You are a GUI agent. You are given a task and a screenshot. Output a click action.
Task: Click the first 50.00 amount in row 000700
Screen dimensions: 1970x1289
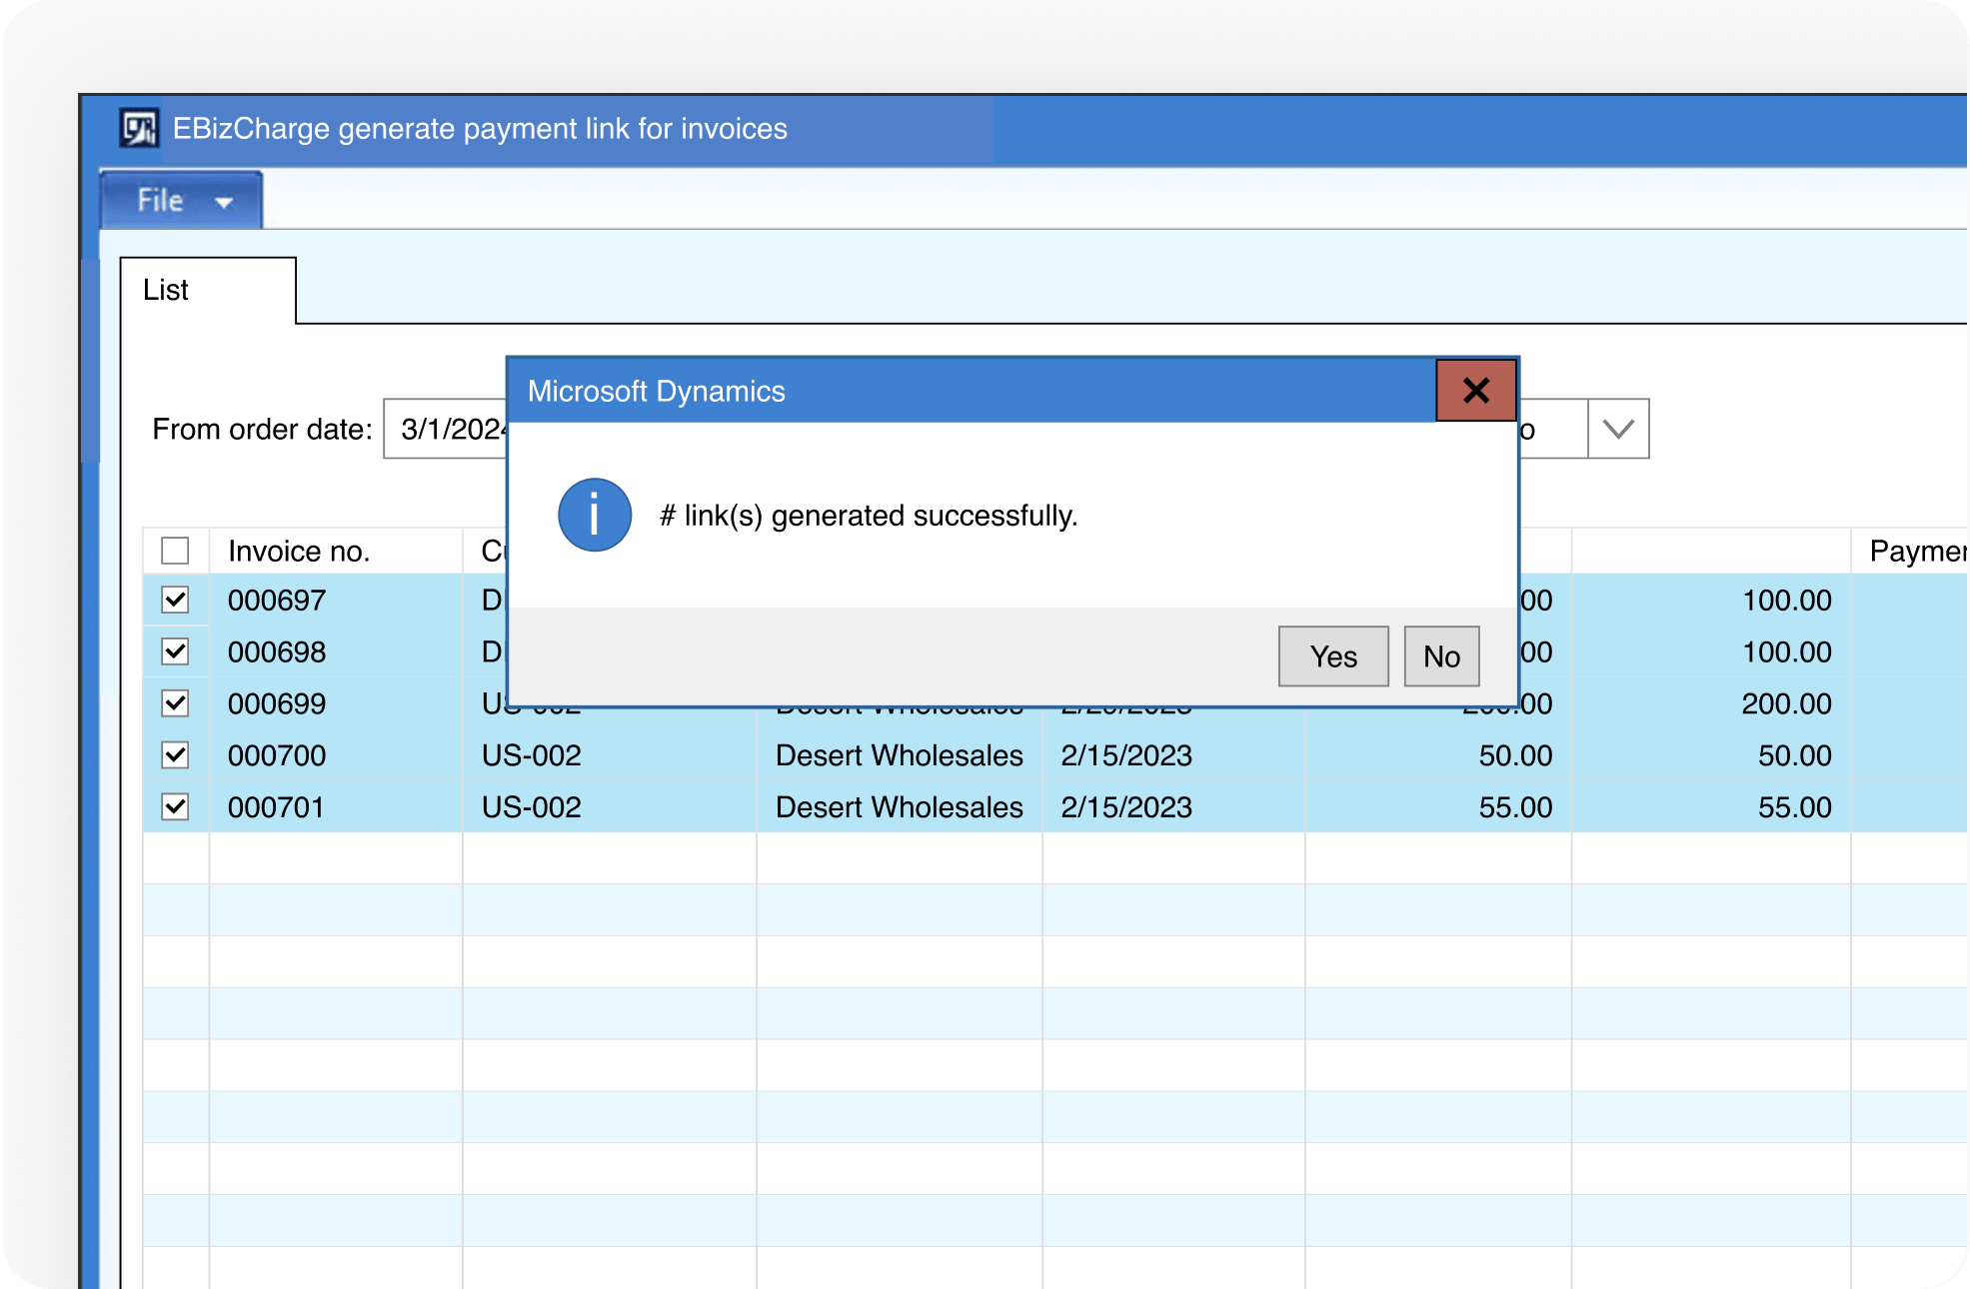(1515, 756)
